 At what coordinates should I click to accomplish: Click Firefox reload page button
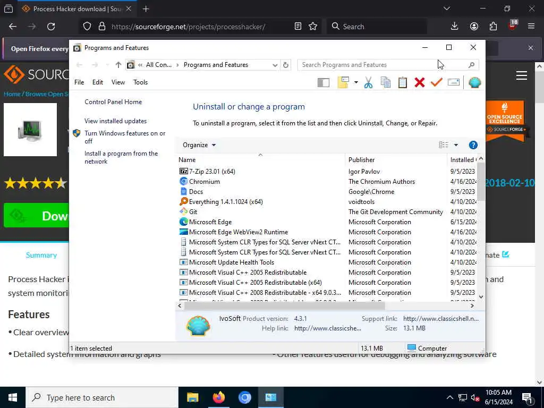[51, 27]
